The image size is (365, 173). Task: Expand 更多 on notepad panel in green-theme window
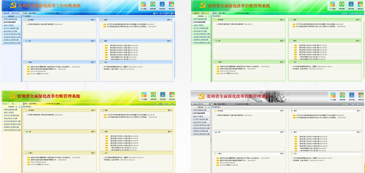[x=359, y=41]
